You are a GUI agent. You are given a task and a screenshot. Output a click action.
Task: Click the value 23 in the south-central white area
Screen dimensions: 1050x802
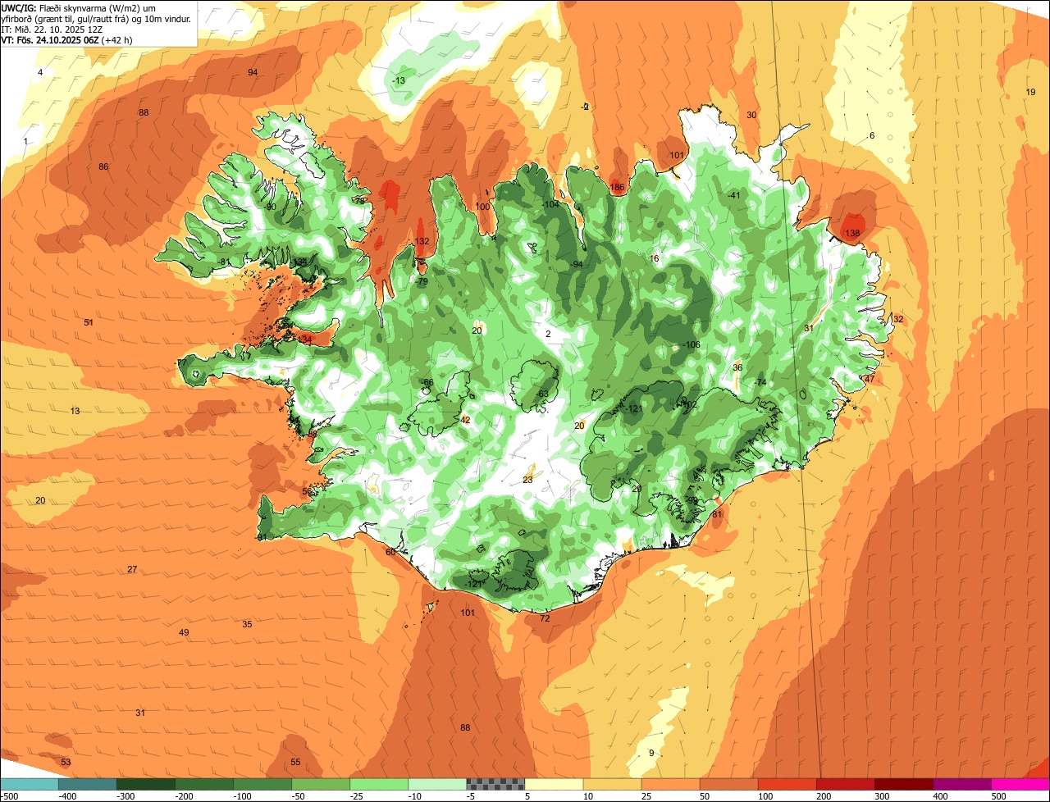527,480
